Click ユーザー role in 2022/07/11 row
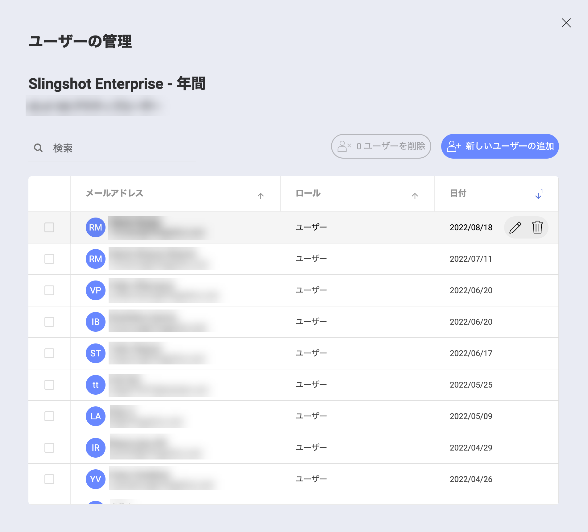 point(311,259)
